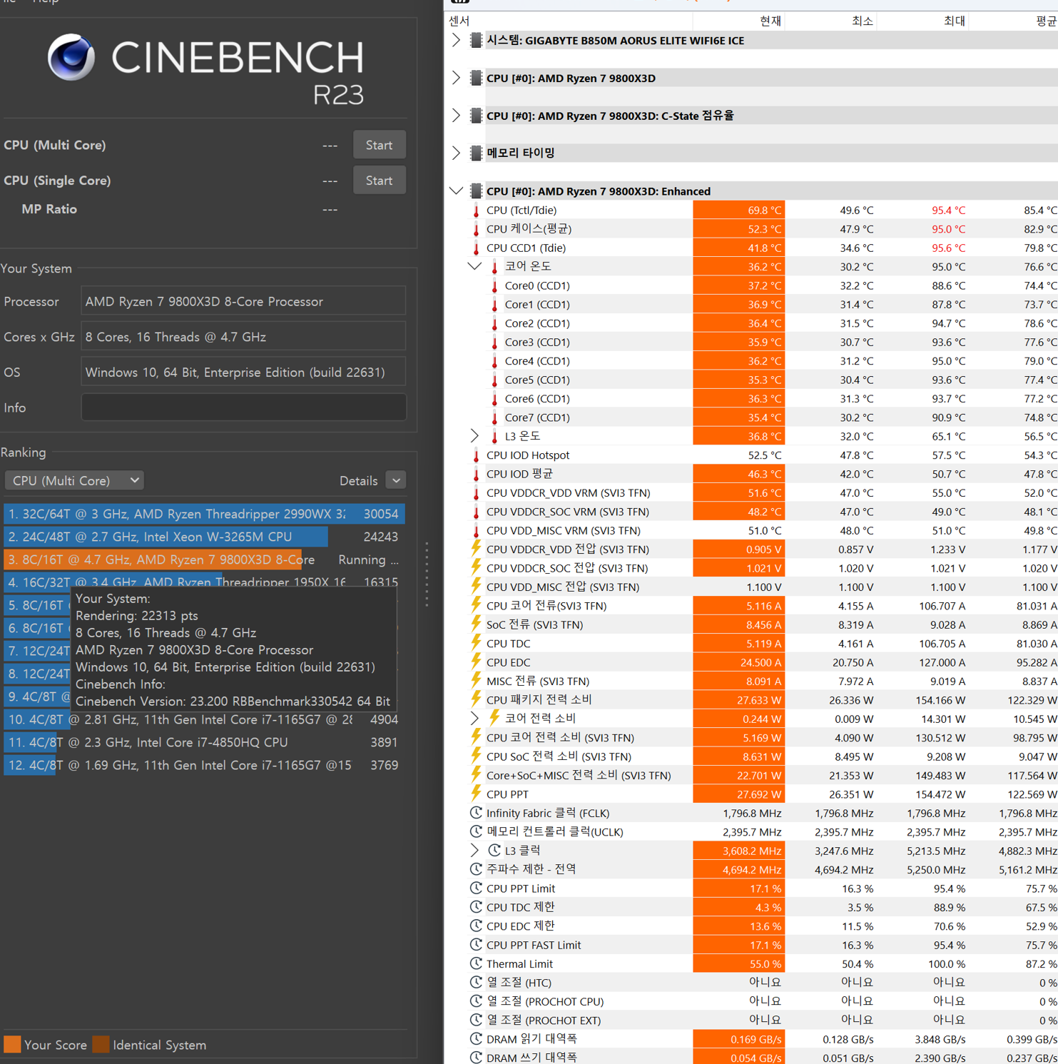This screenshot has height=1064, width=1058.
Task: Start the CPU (Multi Core) benchmark
Action: point(380,145)
